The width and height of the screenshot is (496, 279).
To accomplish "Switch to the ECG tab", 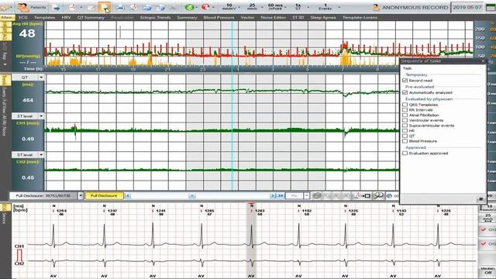I will (22, 17).
